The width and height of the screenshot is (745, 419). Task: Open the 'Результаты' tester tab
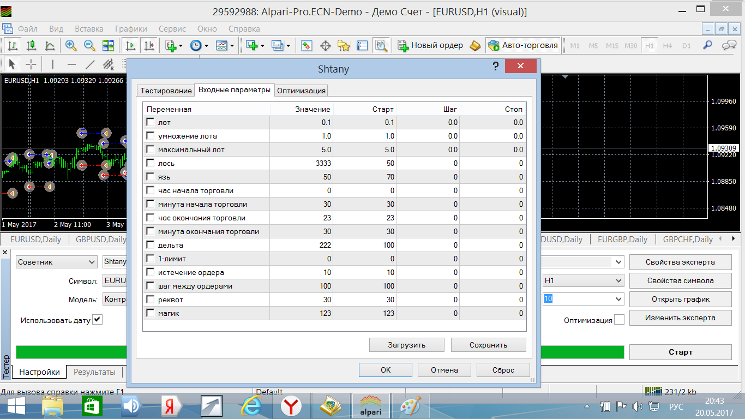[x=94, y=372]
